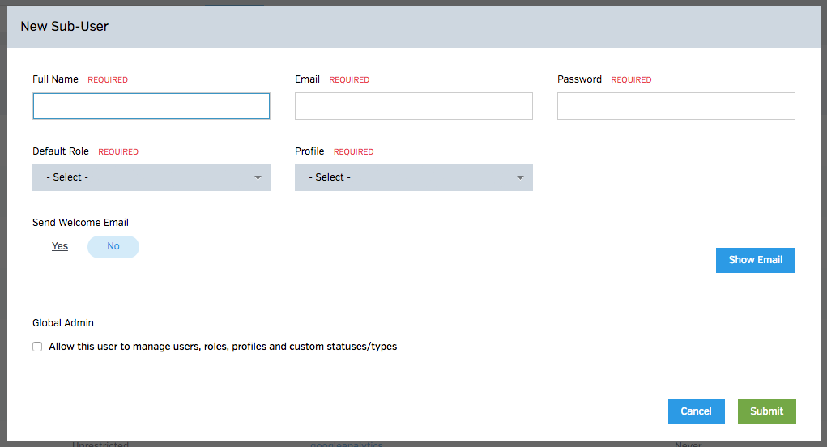
Task: Enable the Global Admin checkbox
Action: pyautogui.click(x=37, y=347)
